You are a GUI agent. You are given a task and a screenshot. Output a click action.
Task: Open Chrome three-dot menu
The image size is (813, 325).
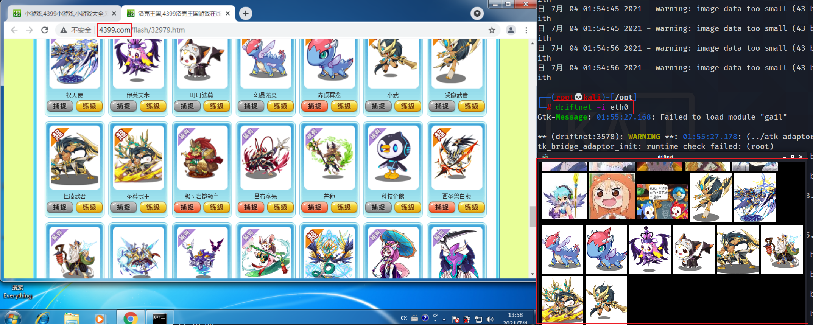(x=526, y=30)
